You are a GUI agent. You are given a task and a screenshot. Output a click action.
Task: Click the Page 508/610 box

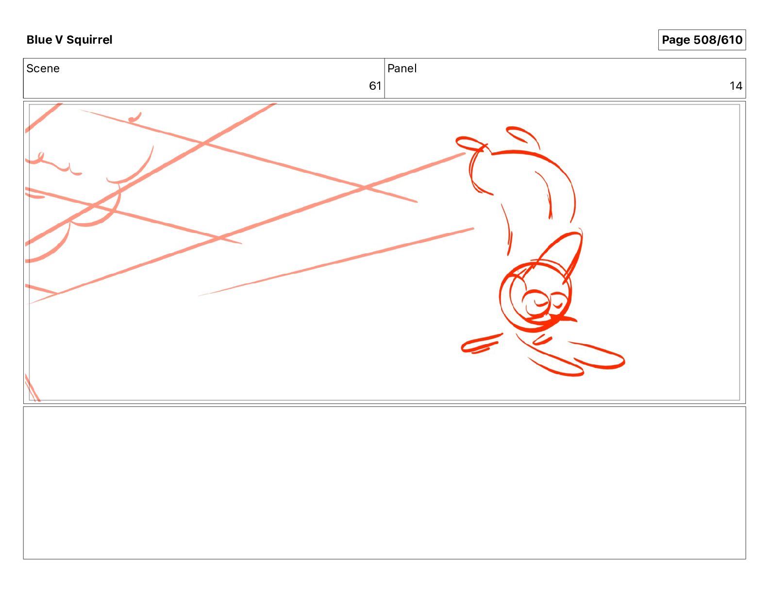coord(702,40)
